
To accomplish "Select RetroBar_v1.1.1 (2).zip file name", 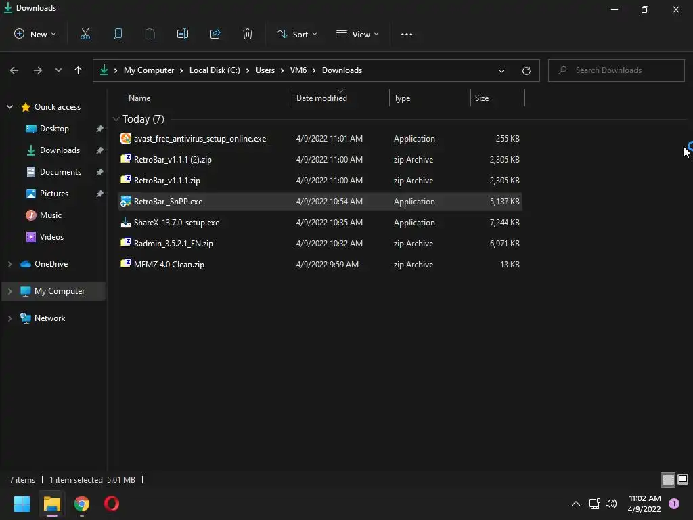I will [x=173, y=160].
